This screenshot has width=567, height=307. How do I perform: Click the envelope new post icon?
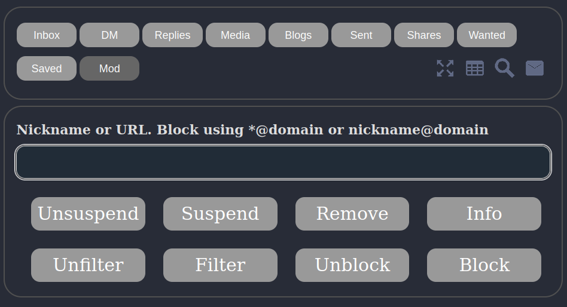point(535,68)
